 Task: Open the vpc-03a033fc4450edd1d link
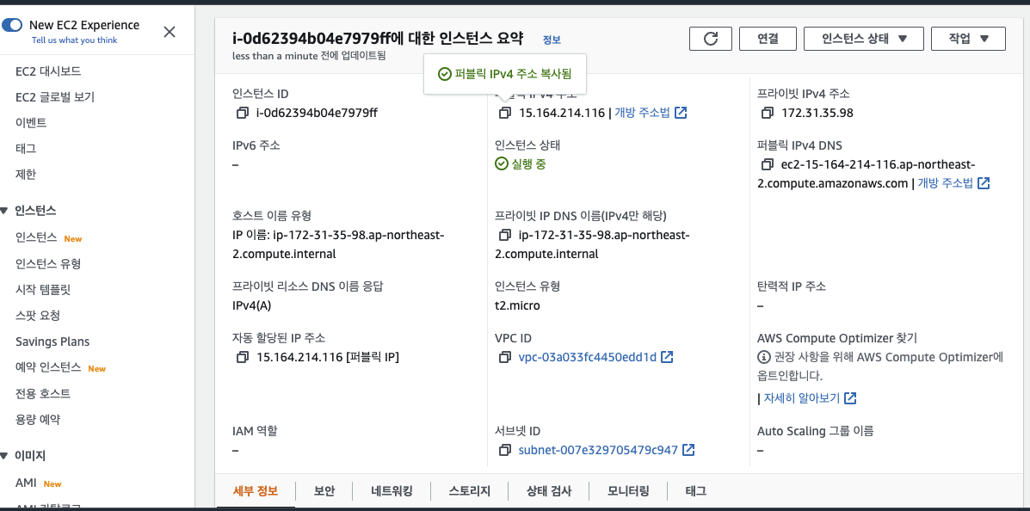pyautogui.click(x=587, y=358)
